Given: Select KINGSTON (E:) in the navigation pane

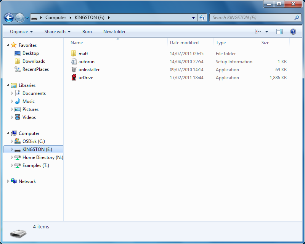Looking at the screenshot, I should click(x=33, y=149).
